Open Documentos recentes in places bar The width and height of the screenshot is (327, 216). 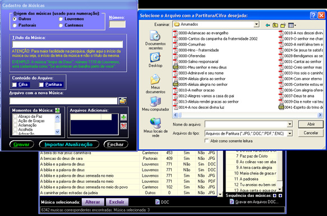click(x=155, y=40)
